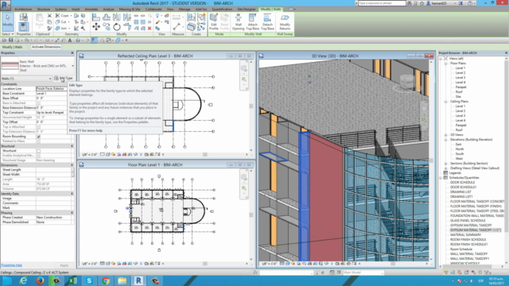Select the Offset tool in Modify panel
509x286 pixels.
point(107,17)
